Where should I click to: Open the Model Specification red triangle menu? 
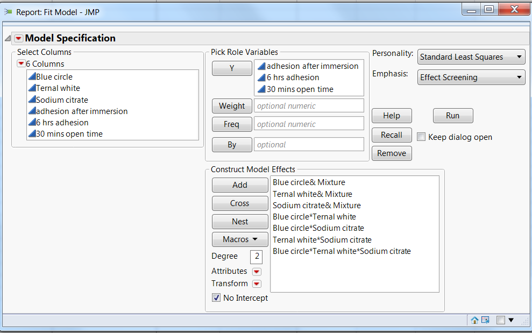point(19,38)
